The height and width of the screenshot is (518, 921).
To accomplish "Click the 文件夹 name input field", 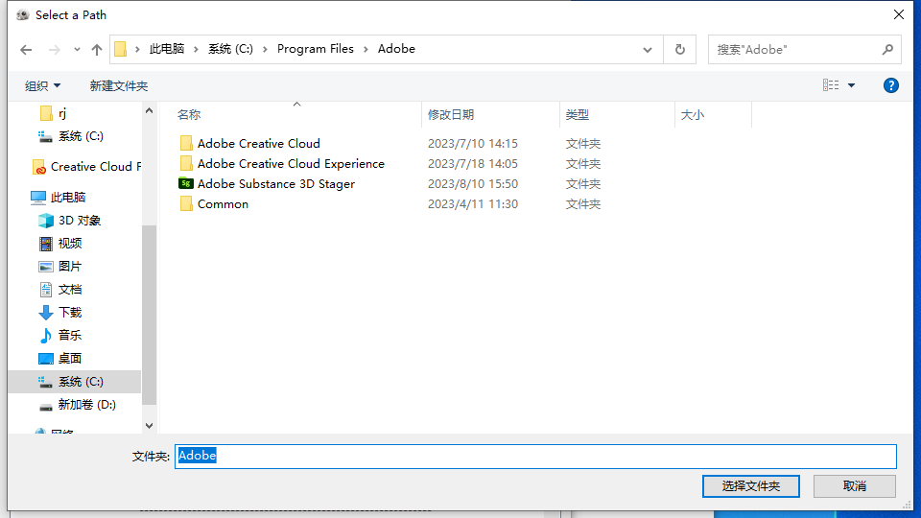I will click(x=535, y=457).
